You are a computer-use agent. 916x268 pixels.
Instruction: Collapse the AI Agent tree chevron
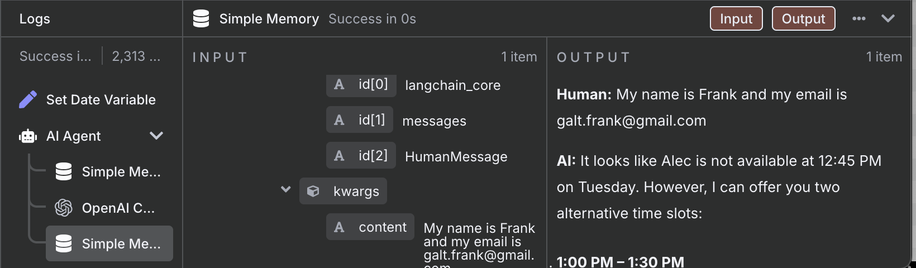(157, 136)
